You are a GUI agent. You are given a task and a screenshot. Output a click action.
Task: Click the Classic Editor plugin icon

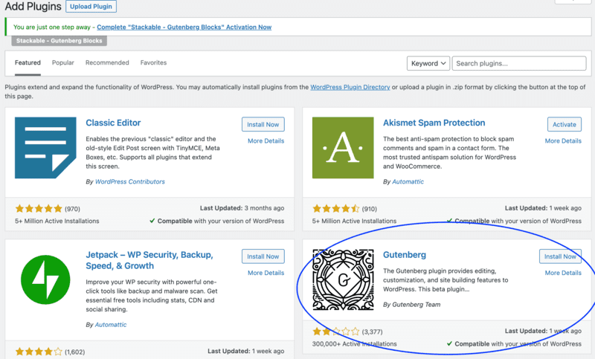(x=45, y=147)
